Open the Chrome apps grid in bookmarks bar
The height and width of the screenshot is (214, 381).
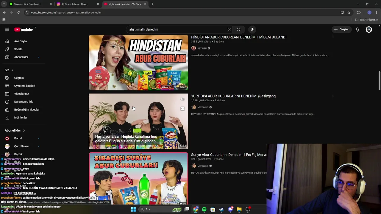[4, 20]
